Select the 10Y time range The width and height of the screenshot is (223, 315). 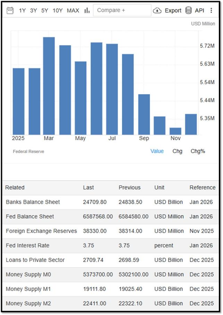[x=58, y=10]
